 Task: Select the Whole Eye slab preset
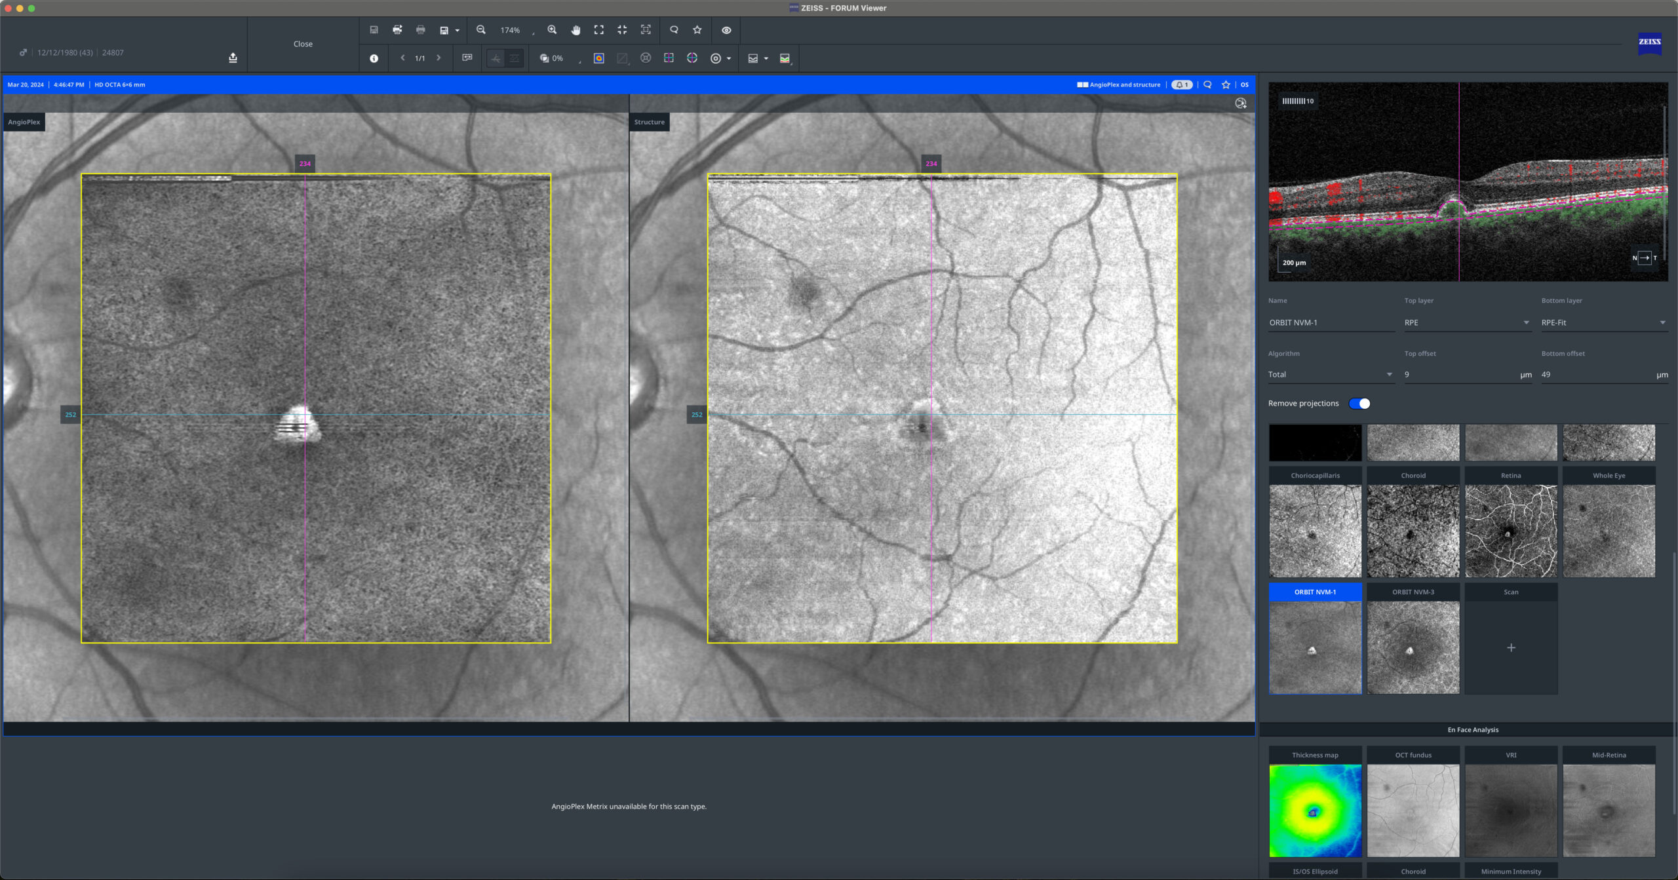tap(1609, 522)
